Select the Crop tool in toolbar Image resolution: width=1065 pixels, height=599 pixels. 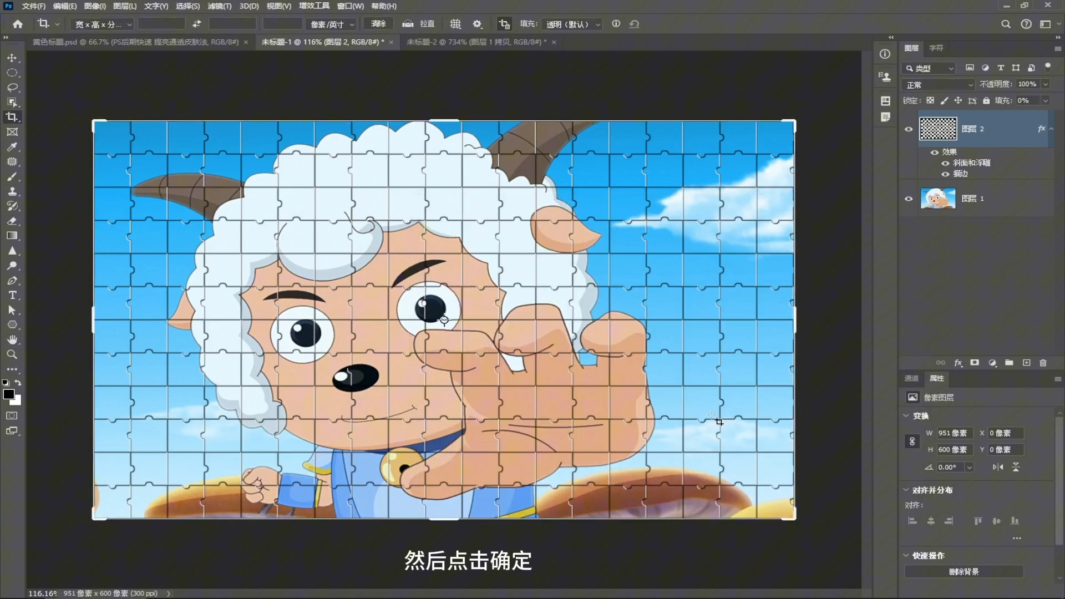coord(12,117)
